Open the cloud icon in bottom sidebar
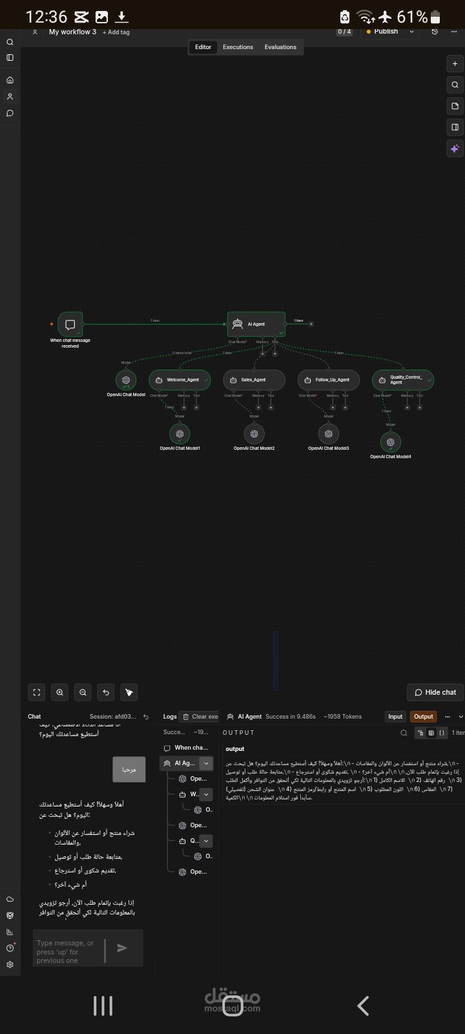 point(10,900)
